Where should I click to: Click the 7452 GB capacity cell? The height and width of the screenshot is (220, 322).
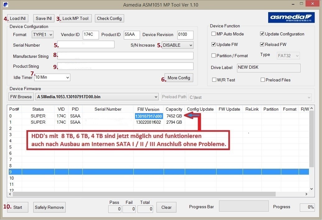tap(174, 116)
